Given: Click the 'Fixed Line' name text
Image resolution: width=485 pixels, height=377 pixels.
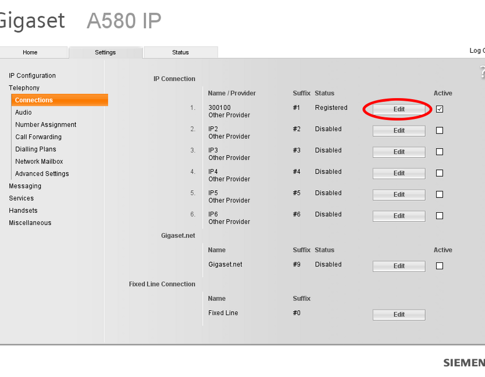Looking at the screenshot, I should [223, 313].
